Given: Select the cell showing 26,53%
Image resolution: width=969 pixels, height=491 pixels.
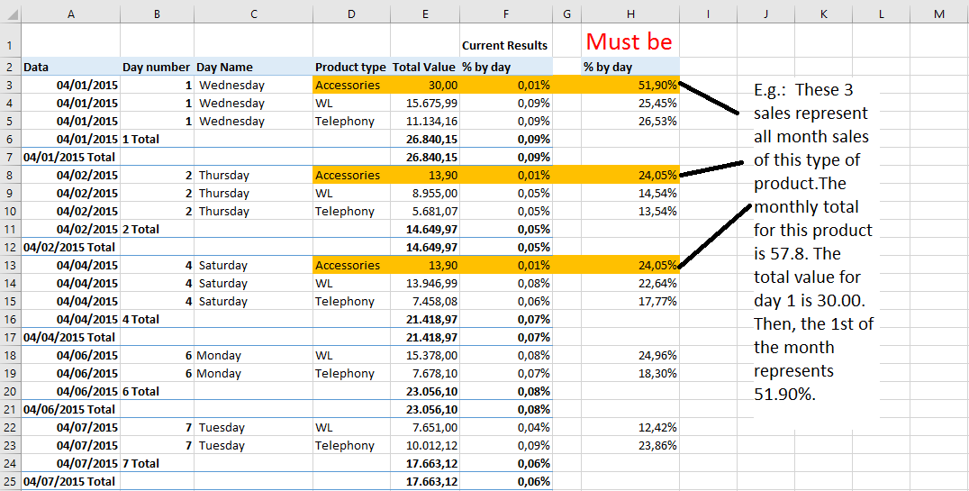Looking at the screenshot, I should [630, 121].
